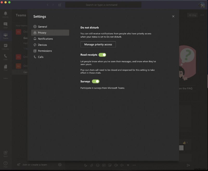Click Join or create a team
208x171 pixels.
tap(32, 165)
